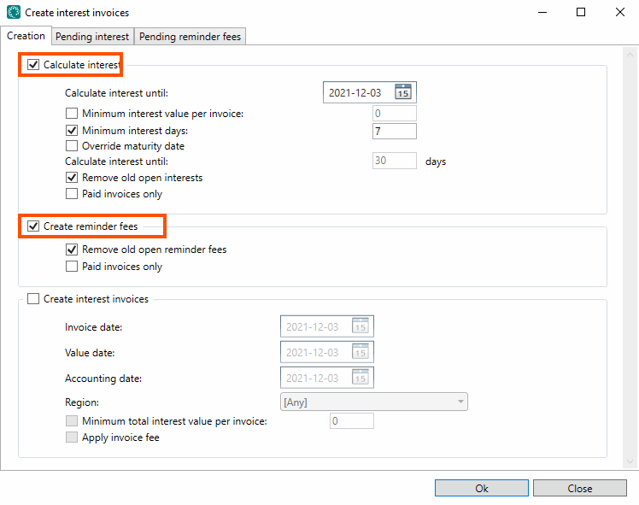Click the Minimum interest days input field

pyautogui.click(x=394, y=131)
